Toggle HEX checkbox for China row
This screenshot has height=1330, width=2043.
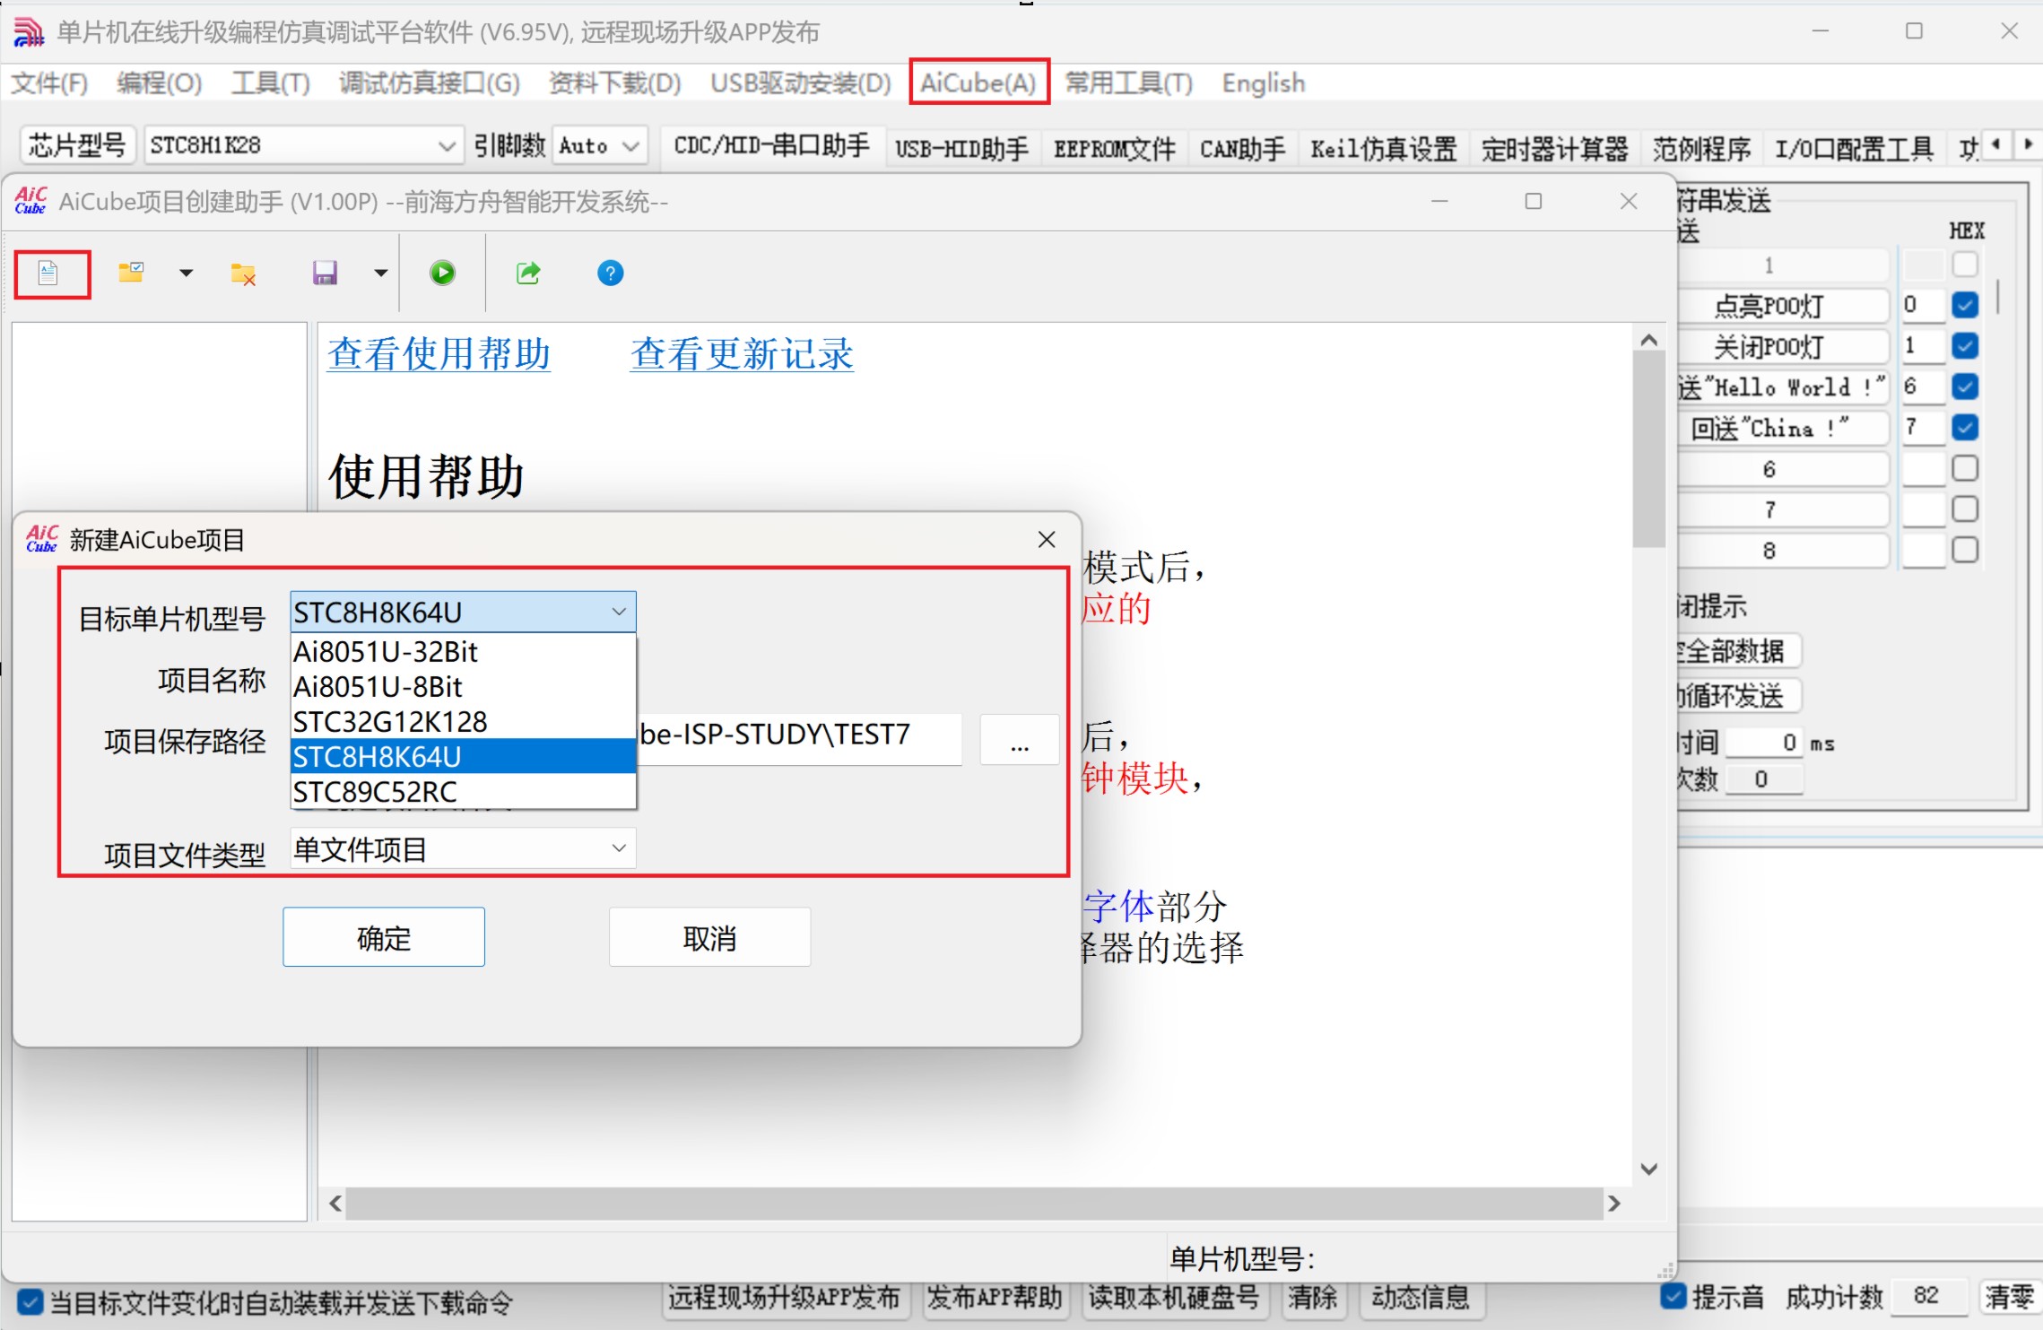coord(1964,427)
